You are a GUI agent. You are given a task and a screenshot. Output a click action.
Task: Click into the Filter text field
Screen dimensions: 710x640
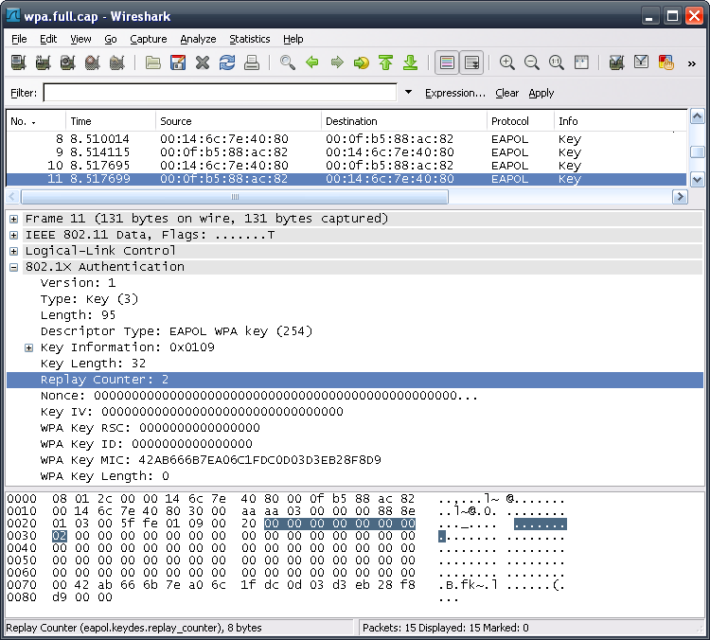click(x=220, y=93)
